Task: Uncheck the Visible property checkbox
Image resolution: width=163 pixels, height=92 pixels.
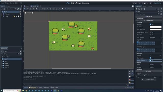Action: pyautogui.click(x=150, y=24)
